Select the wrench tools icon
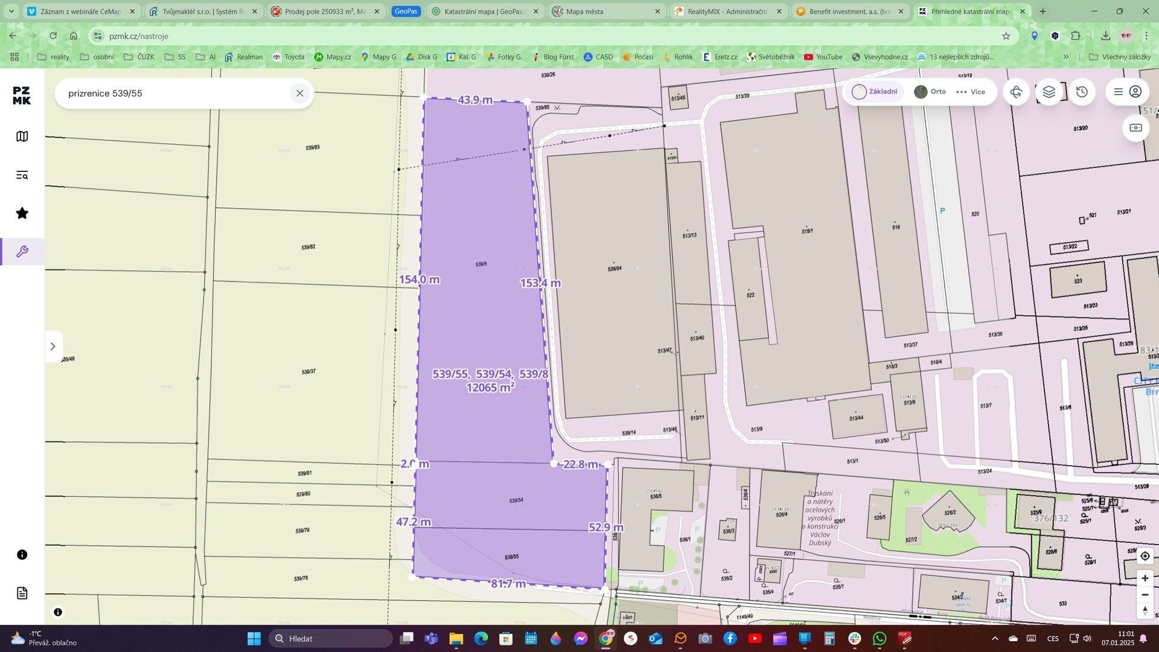 click(22, 252)
